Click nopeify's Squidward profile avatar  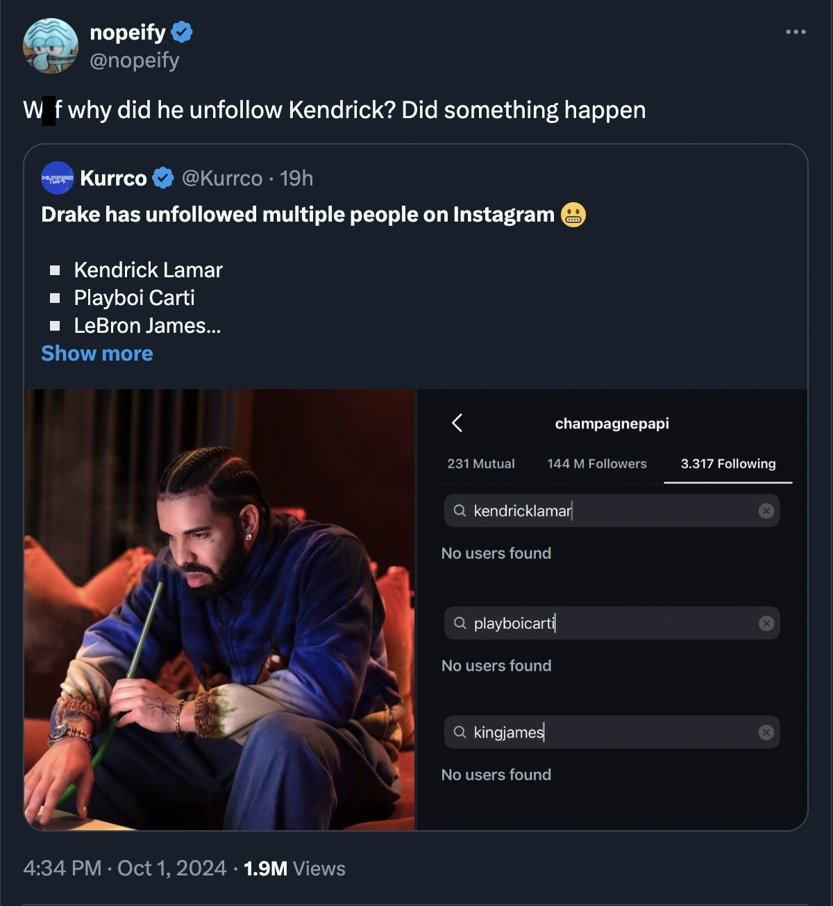click(50, 46)
